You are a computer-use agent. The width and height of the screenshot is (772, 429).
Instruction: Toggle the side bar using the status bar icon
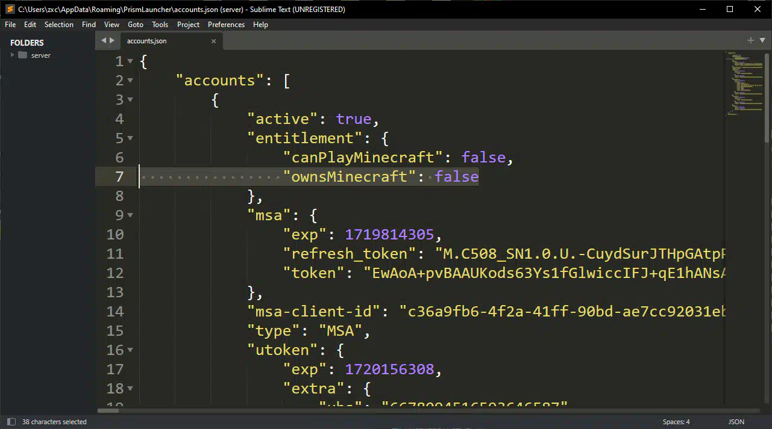pyautogui.click(x=11, y=422)
